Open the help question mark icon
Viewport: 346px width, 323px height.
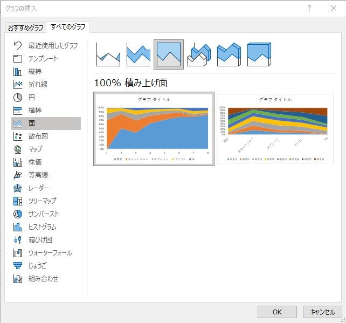click(x=309, y=9)
